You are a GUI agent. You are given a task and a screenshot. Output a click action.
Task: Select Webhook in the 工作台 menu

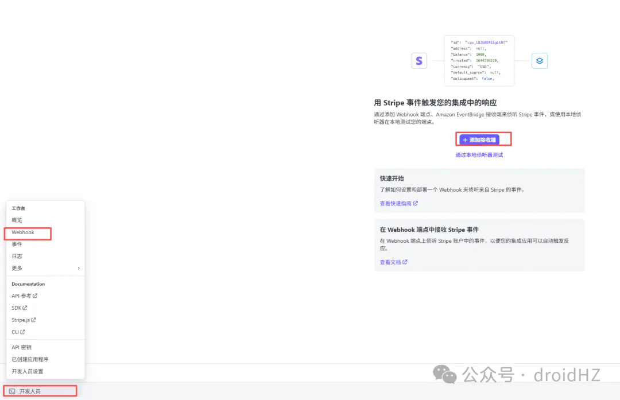click(23, 232)
